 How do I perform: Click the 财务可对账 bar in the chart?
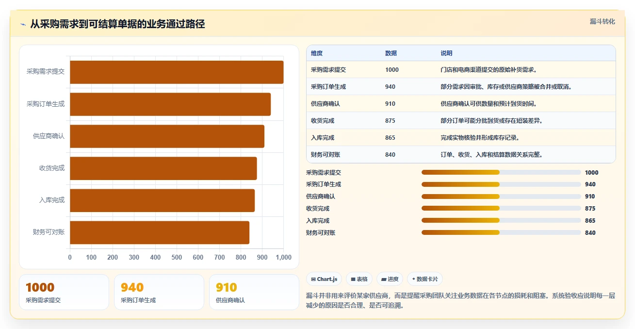160,232
